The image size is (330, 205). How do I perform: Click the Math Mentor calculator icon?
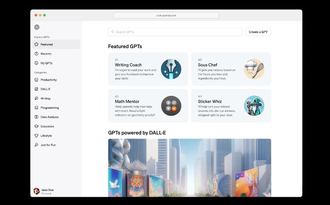click(x=171, y=106)
